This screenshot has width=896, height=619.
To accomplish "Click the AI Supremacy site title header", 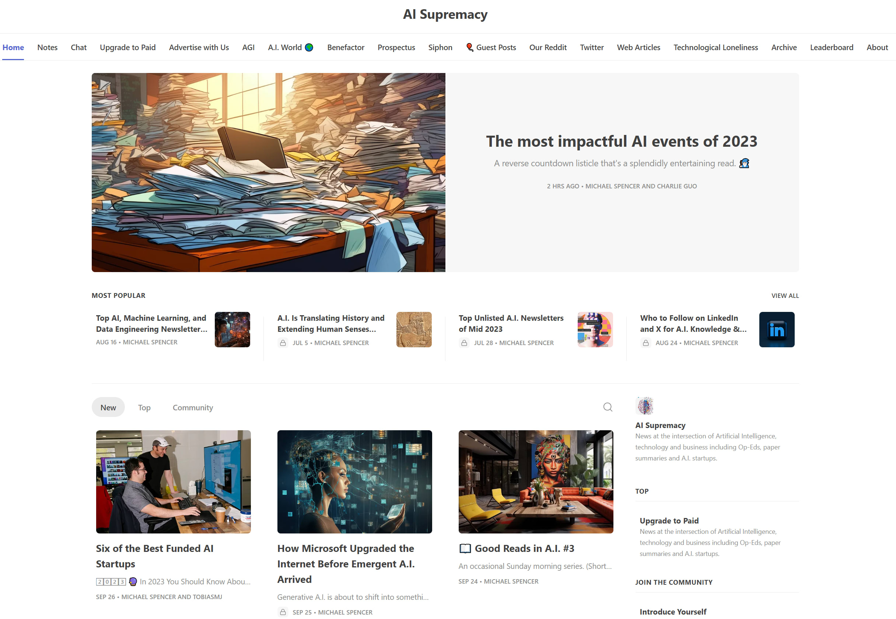I will [445, 14].
